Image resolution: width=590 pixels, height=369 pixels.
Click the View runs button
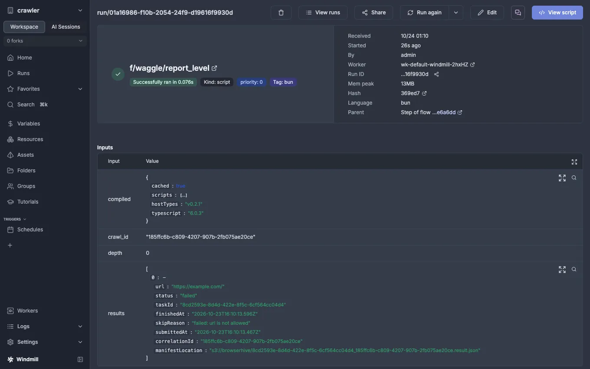(x=323, y=13)
